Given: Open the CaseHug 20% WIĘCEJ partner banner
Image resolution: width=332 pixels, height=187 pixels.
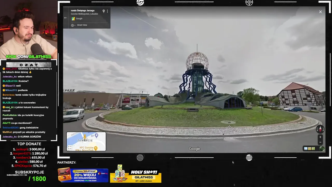Looking at the screenshot, I should click(83, 175).
